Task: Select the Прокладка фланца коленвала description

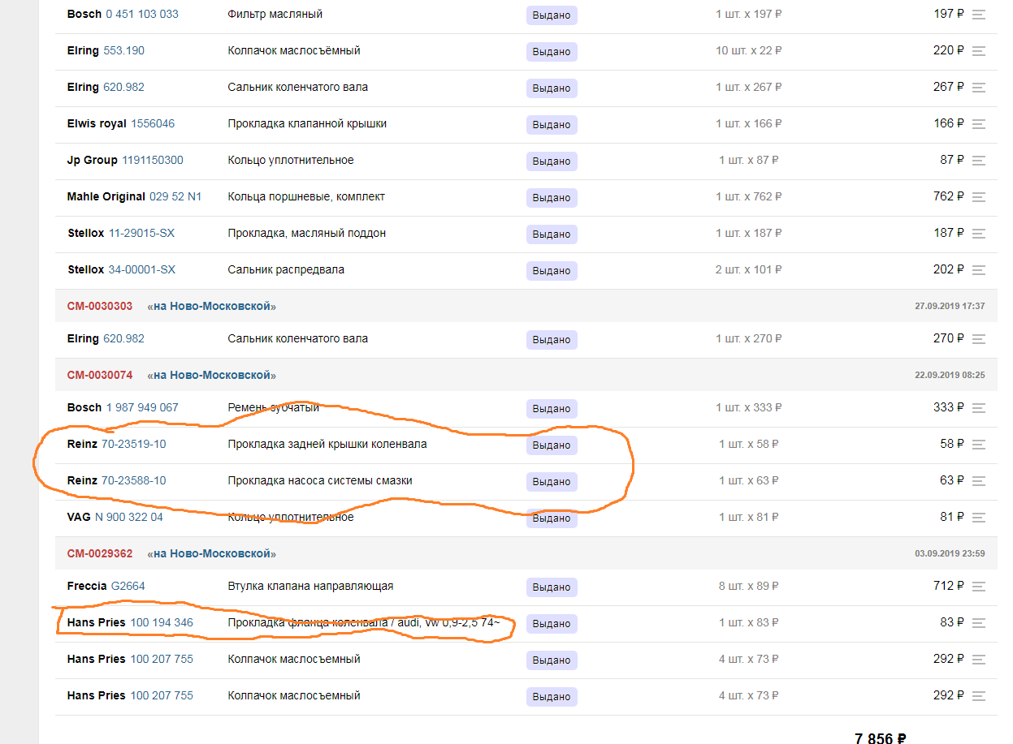Action: click(363, 622)
